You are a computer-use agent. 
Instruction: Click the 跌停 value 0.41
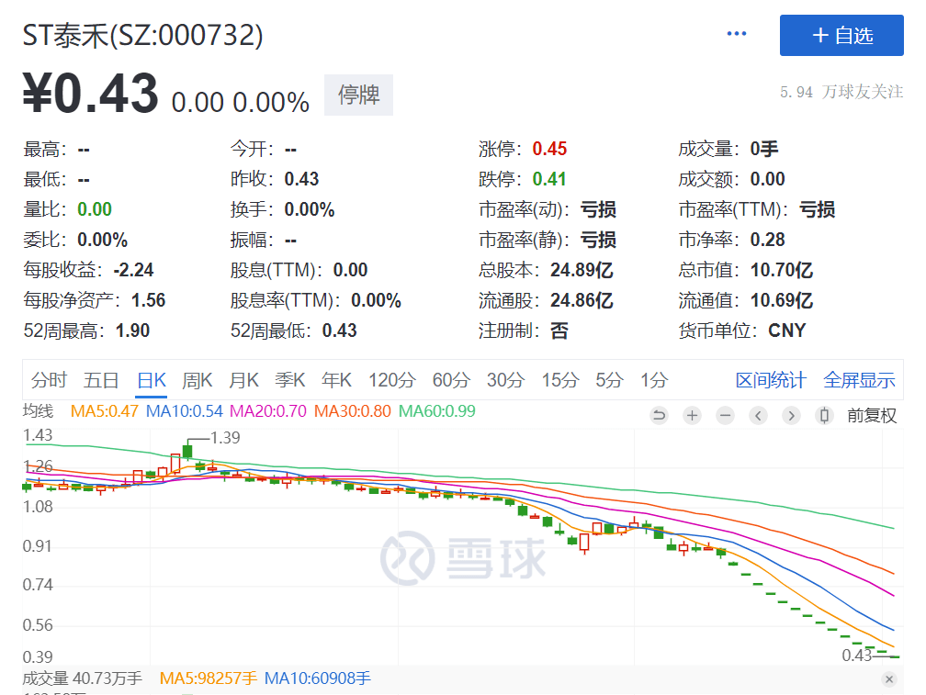click(549, 179)
